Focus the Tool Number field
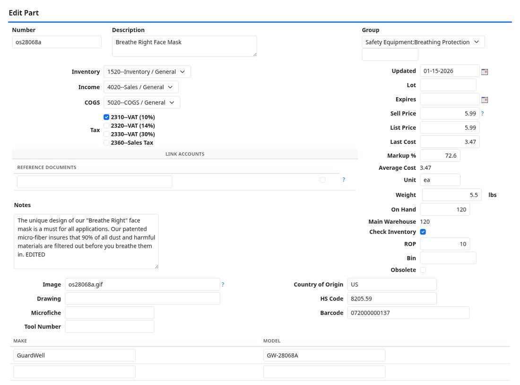This screenshot has height=385, width=520. click(110, 326)
